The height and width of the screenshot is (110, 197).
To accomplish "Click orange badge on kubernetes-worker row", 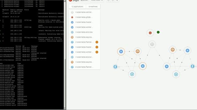I will pos(97,52).
